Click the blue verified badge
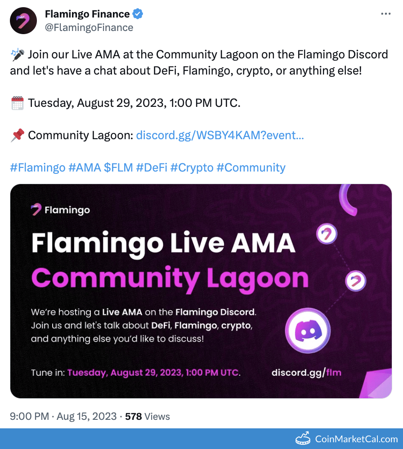The width and height of the screenshot is (403, 449). [x=138, y=13]
